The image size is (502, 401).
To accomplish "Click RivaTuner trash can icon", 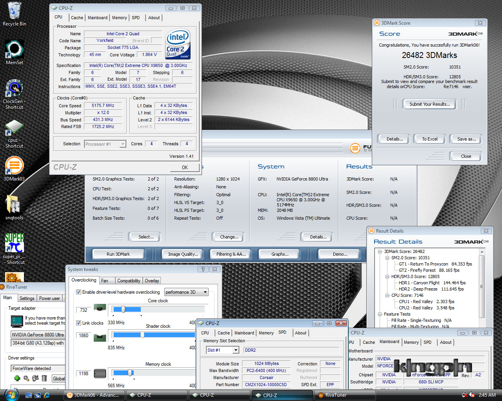I will pyautogui.click(x=44, y=378).
